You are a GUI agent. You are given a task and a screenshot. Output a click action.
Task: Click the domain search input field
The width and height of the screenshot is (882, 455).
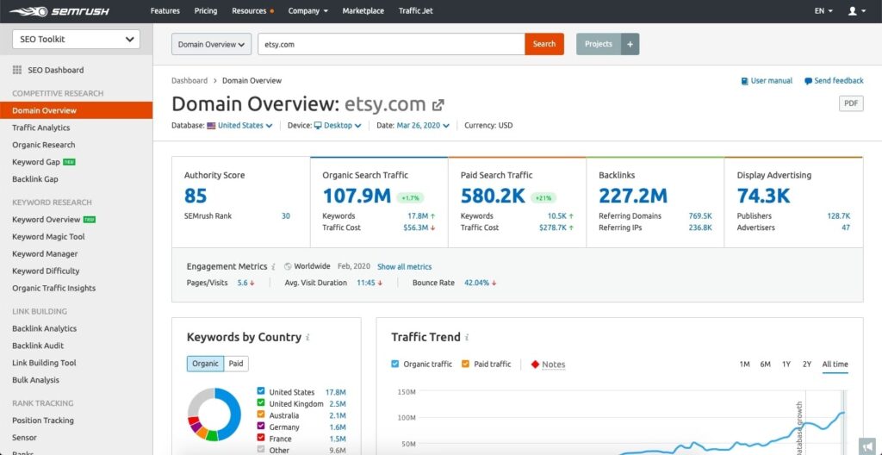pyautogui.click(x=391, y=44)
